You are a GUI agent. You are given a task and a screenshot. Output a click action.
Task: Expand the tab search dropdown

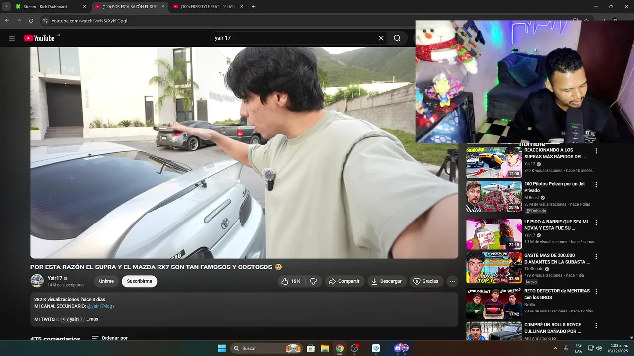pyautogui.click(x=6, y=7)
